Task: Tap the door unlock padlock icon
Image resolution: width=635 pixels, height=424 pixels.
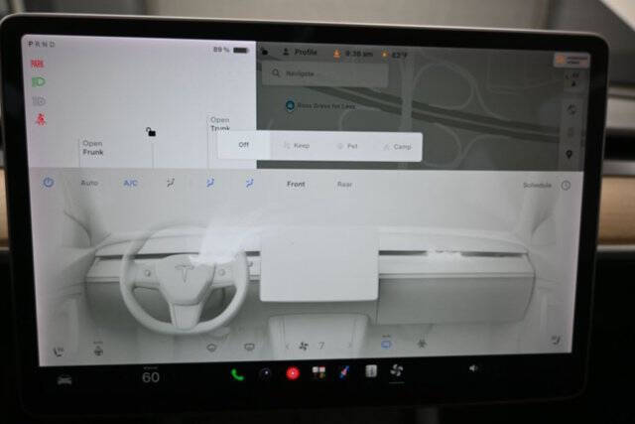Action: click(151, 132)
